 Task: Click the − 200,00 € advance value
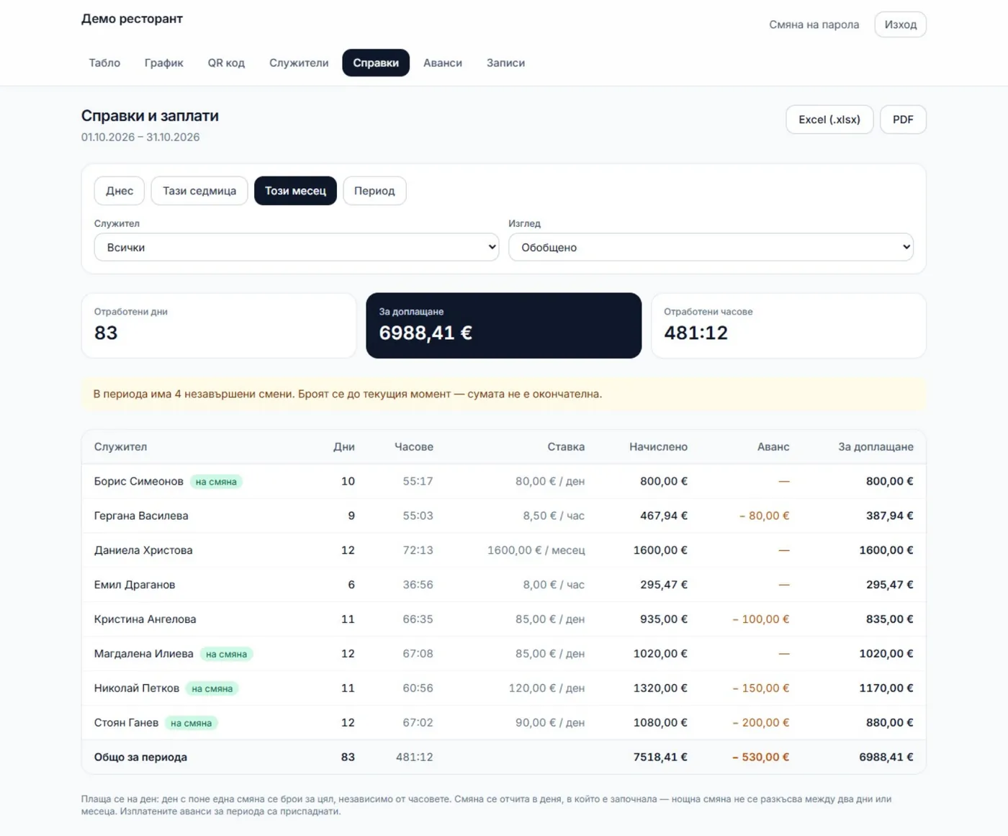pyautogui.click(x=760, y=722)
